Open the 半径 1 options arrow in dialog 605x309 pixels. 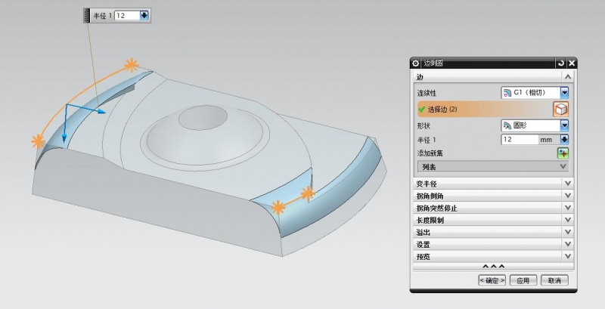point(564,140)
